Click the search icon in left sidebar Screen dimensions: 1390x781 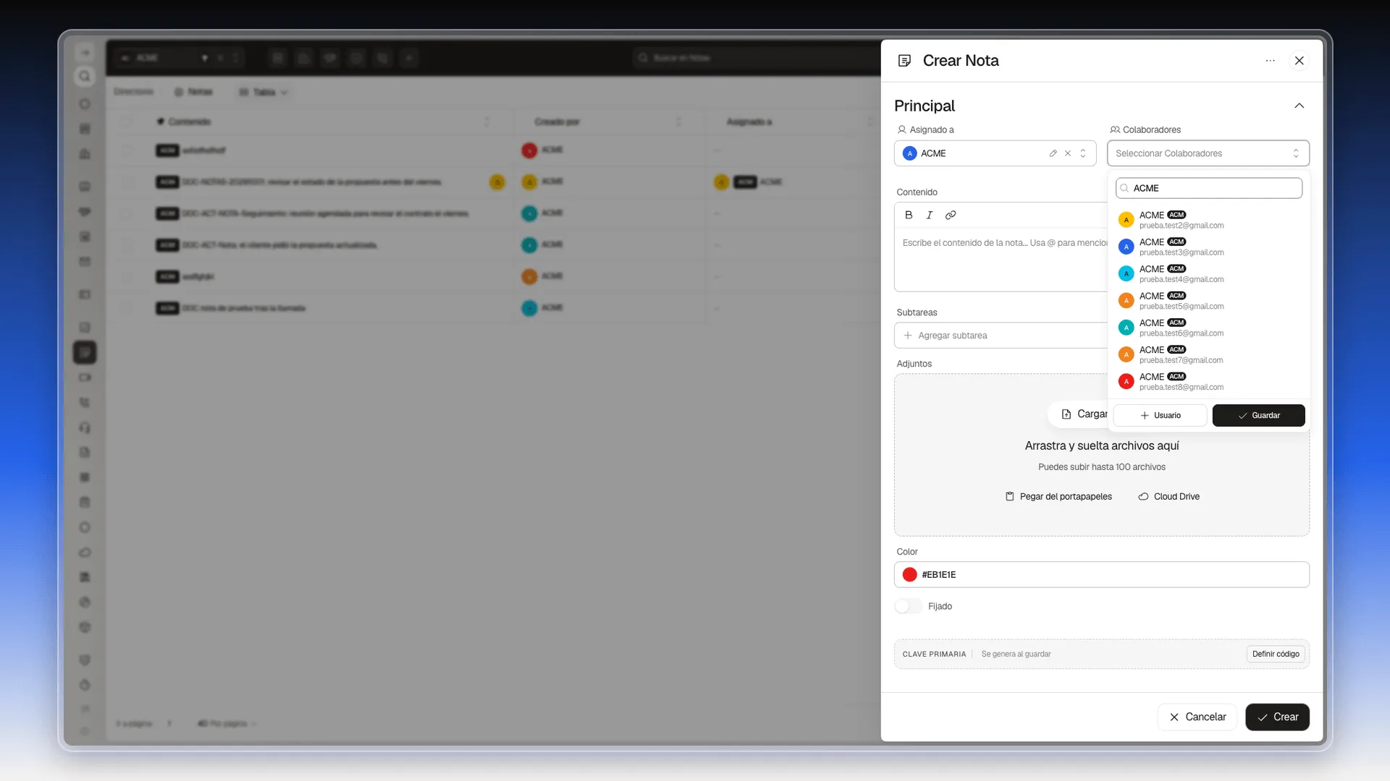pyautogui.click(x=85, y=77)
